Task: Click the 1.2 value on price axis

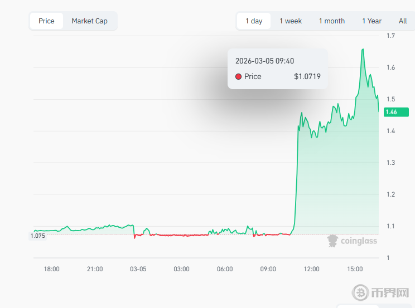Action: 391,194
